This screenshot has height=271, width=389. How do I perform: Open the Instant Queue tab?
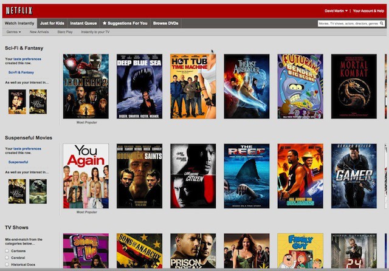pyautogui.click(x=83, y=23)
